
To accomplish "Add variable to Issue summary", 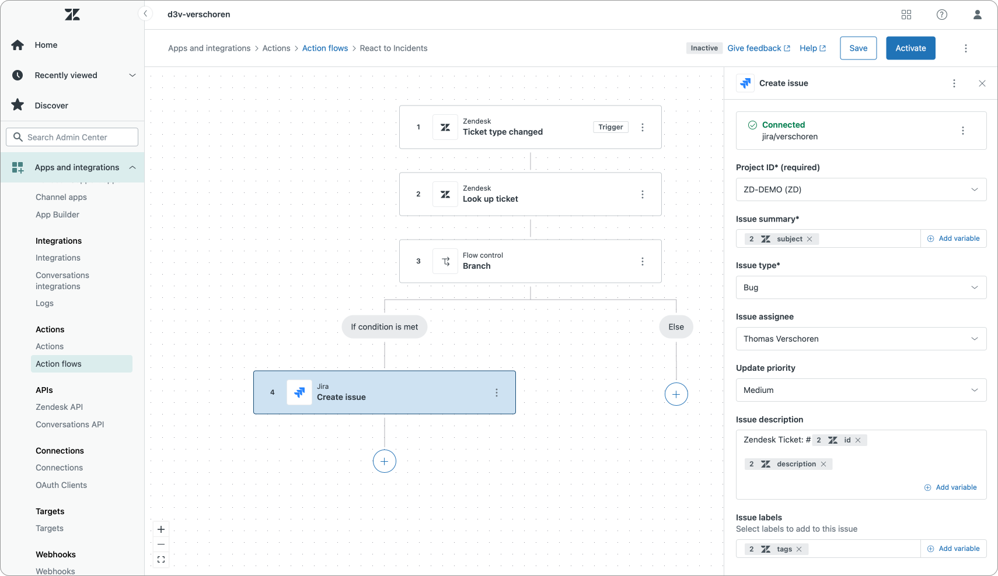I will coord(954,238).
